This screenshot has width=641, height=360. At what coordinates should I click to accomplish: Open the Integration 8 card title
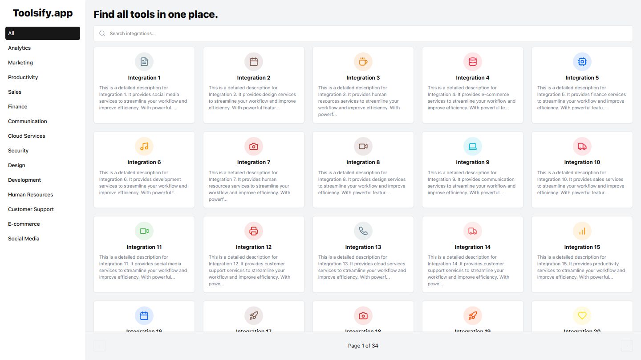click(363, 162)
